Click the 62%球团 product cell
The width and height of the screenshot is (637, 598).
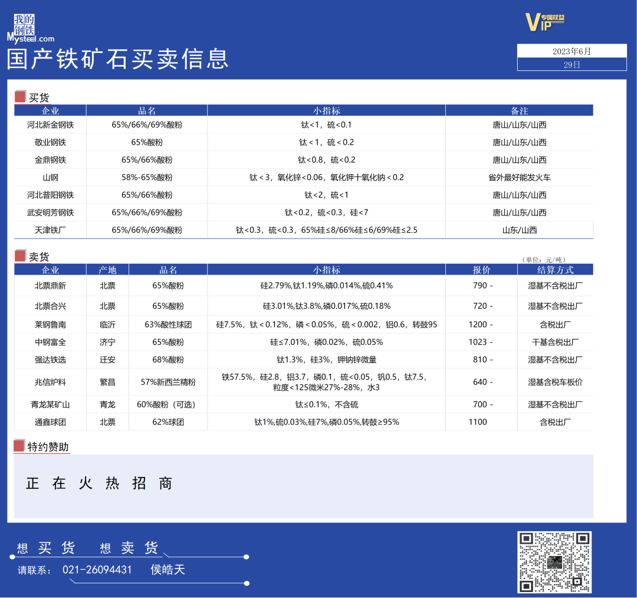[168, 422]
